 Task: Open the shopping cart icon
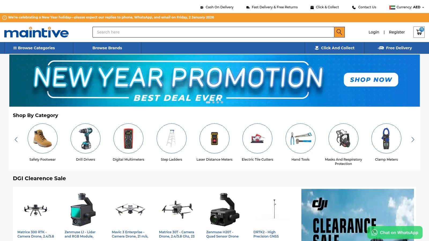[419, 32]
